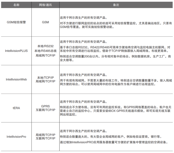Click the 本地/TCP/IP line
Viewport: 174px width, 153px height.
[x=45, y=78]
